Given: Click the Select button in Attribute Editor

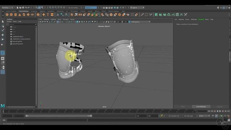Looking at the screenshot, I should 183,107.
